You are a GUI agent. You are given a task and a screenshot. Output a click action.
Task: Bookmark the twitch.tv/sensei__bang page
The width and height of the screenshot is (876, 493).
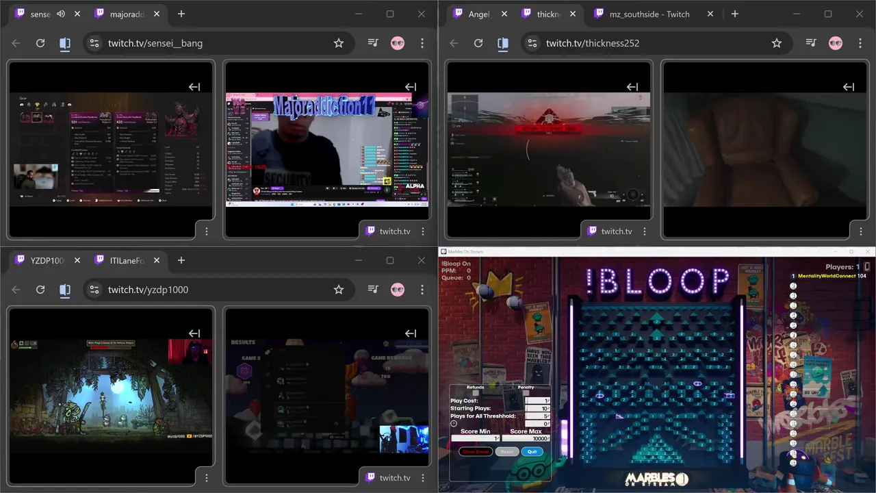click(339, 43)
